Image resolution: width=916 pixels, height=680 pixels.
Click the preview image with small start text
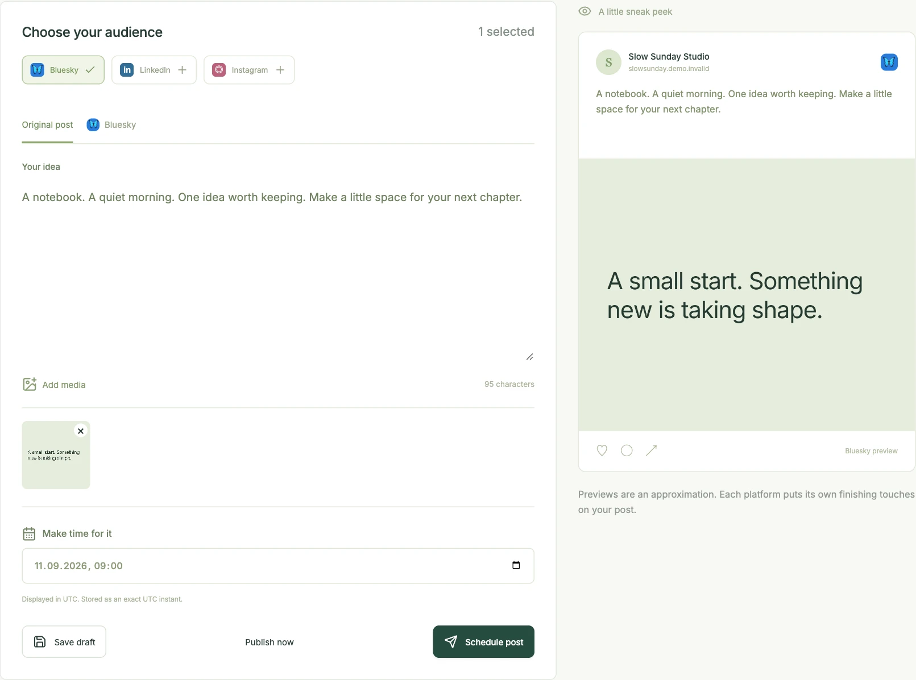(747, 295)
